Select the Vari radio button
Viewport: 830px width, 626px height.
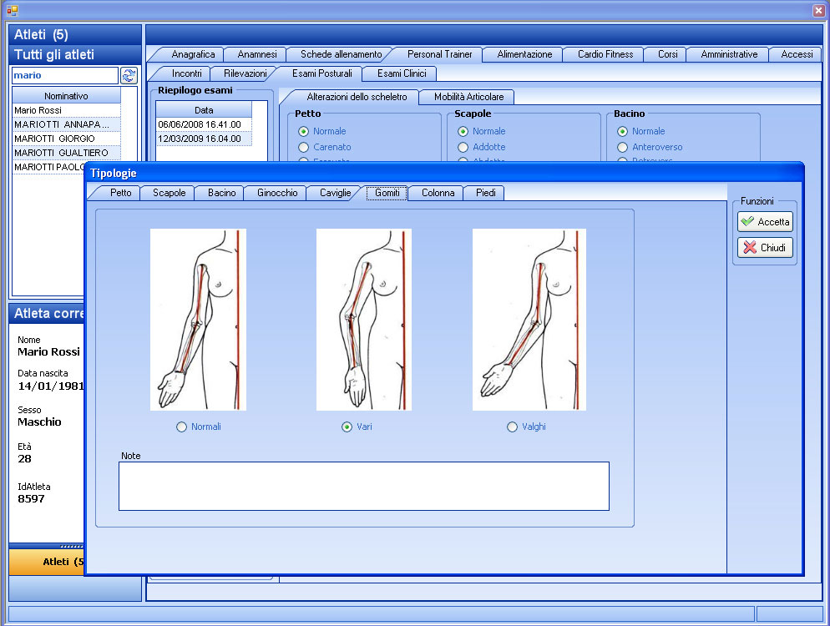[x=347, y=427]
